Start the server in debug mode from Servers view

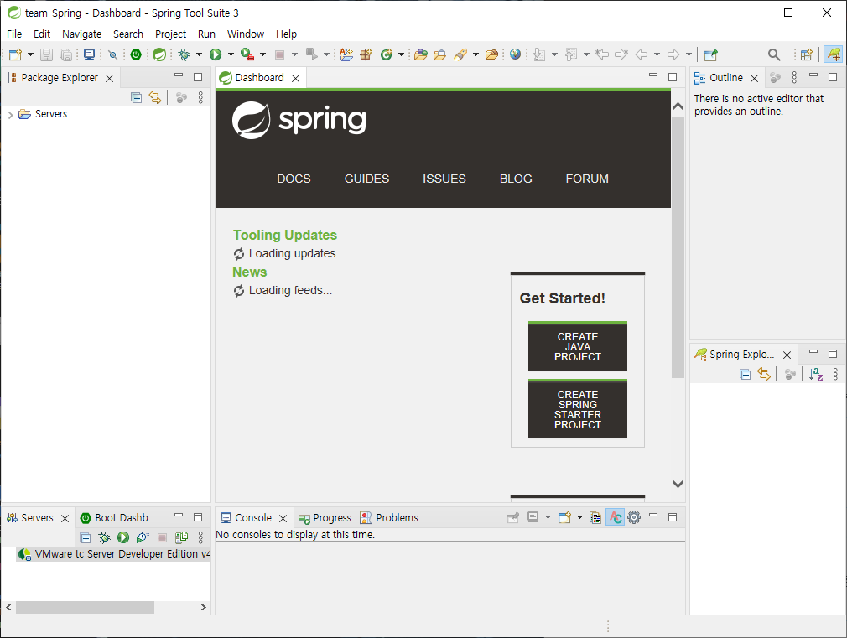click(x=104, y=537)
